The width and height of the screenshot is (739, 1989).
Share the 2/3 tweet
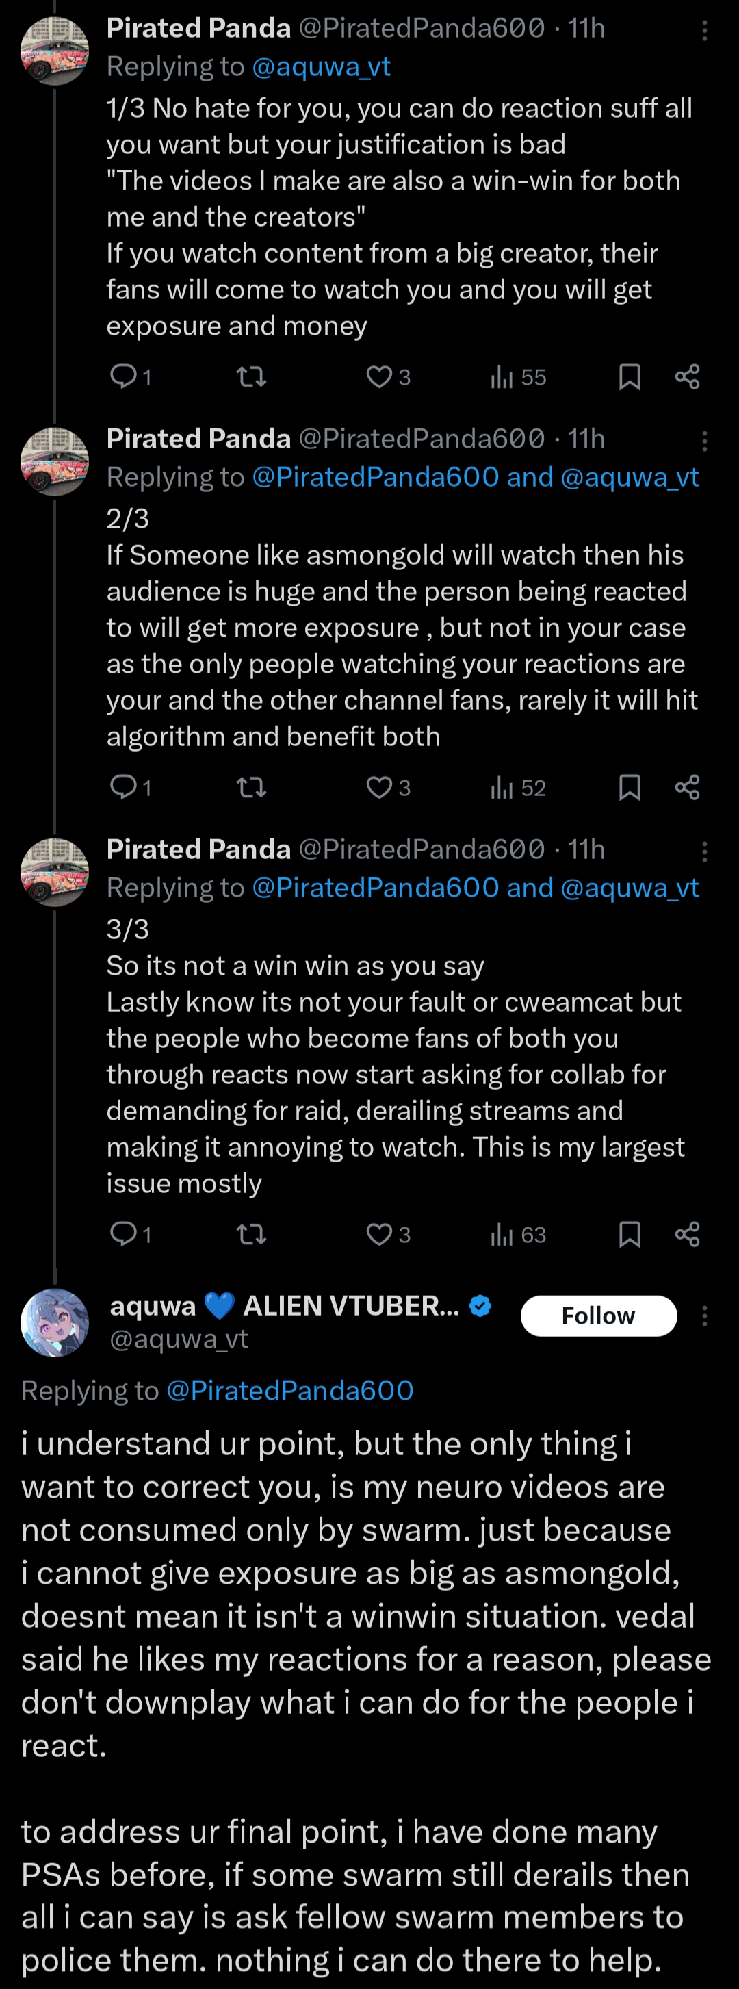point(686,788)
